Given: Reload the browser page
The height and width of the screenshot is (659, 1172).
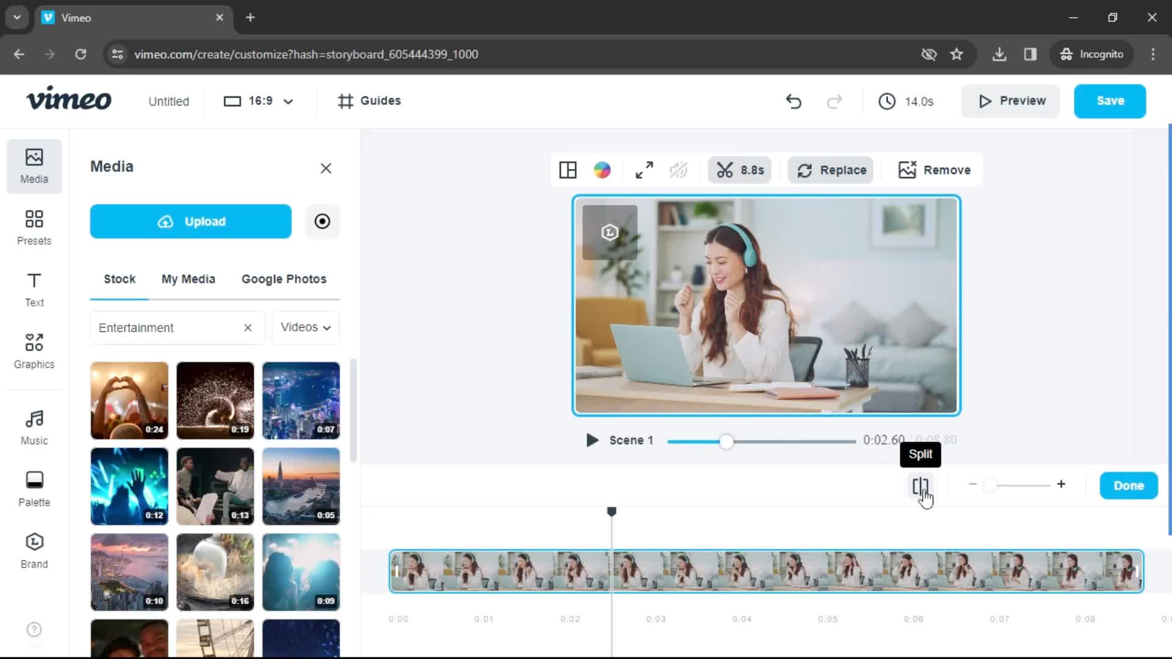Looking at the screenshot, I should 81,54.
